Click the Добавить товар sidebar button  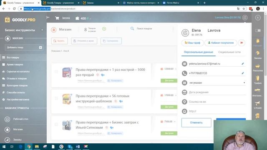(x=24, y=47)
